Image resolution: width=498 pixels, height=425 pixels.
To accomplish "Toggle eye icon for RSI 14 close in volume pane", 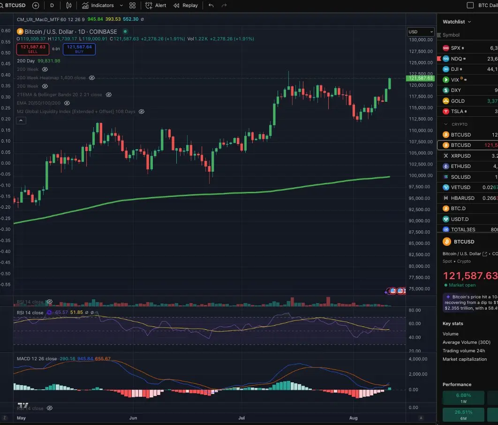I will 50,302.
